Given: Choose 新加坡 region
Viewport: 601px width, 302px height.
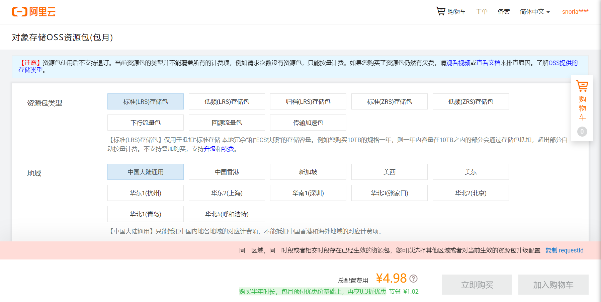Looking at the screenshot, I should click(308, 172).
